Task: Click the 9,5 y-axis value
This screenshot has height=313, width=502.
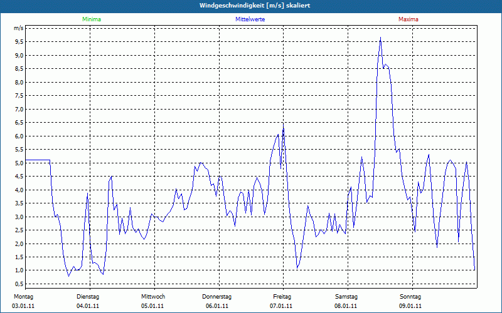Action: pos(19,42)
